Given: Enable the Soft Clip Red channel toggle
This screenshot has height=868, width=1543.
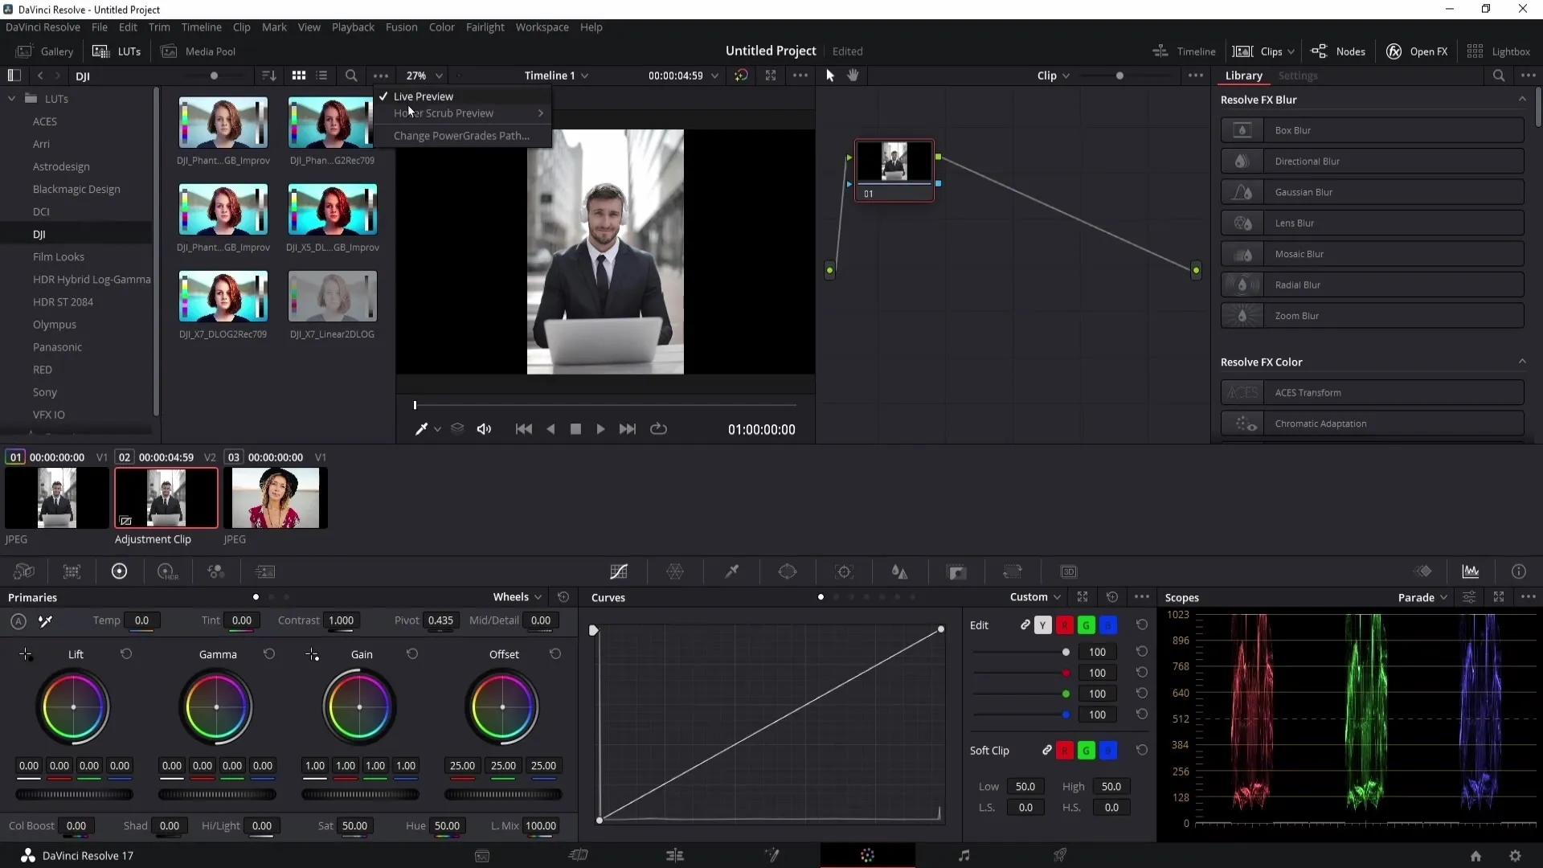Looking at the screenshot, I should click(x=1065, y=751).
